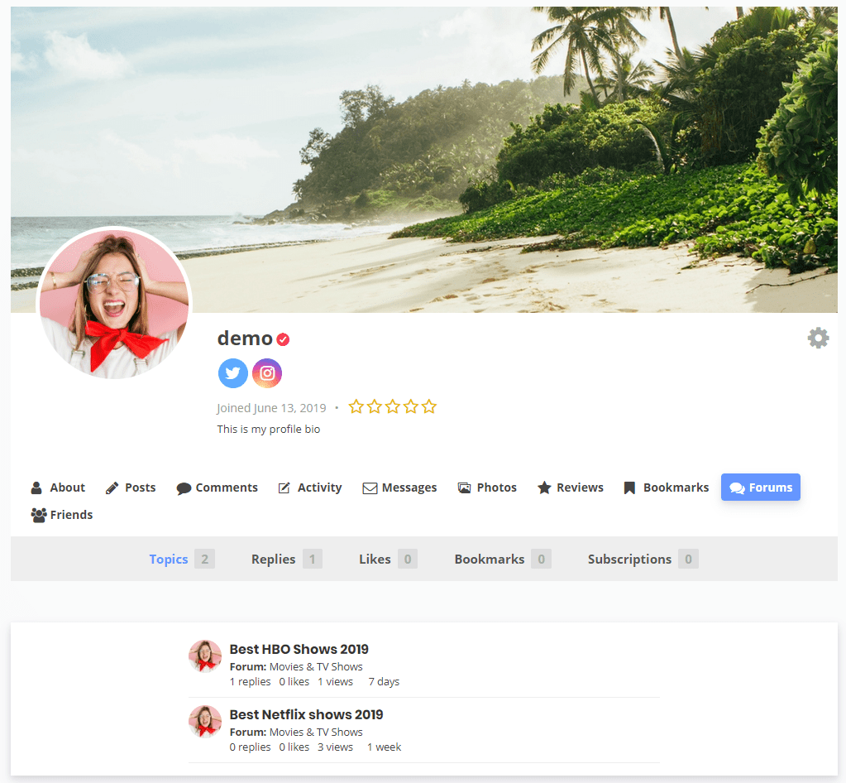Click the pencil icon next to Posts
The height and width of the screenshot is (783, 846).
click(112, 488)
